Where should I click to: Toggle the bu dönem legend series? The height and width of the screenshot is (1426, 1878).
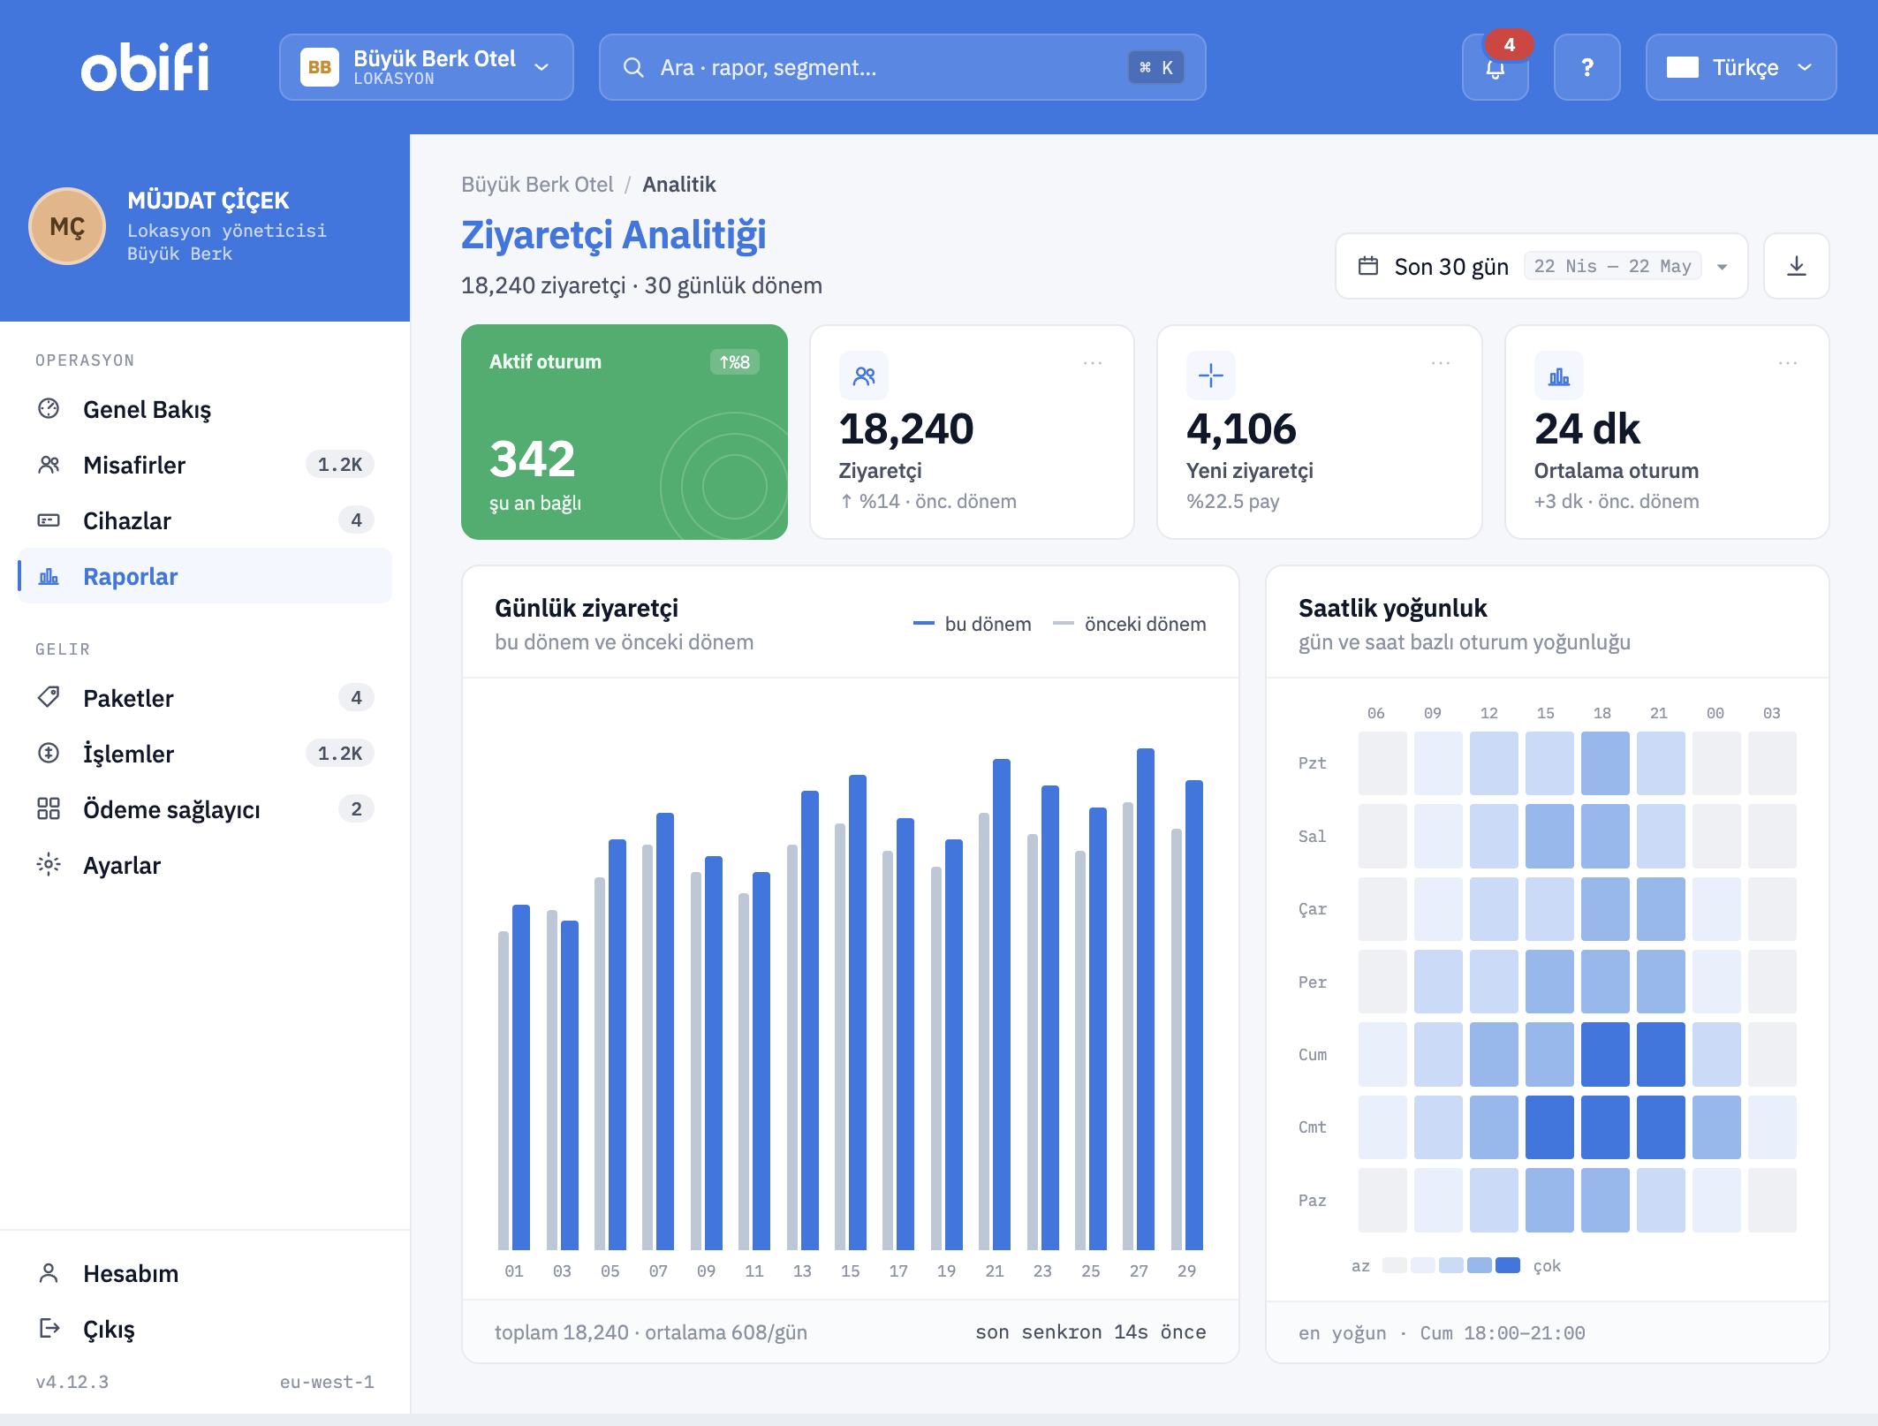point(972,624)
